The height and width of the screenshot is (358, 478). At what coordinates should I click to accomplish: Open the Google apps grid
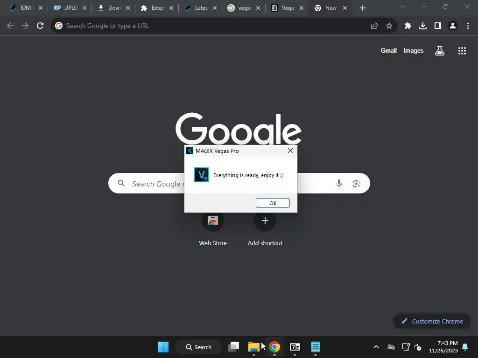[x=462, y=51]
